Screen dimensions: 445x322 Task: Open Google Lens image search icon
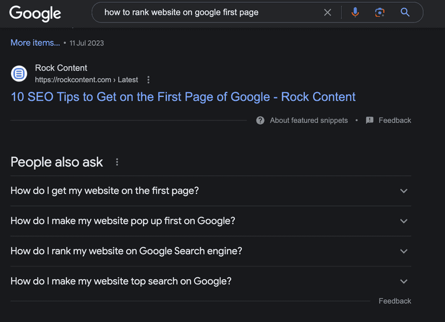[x=380, y=12]
